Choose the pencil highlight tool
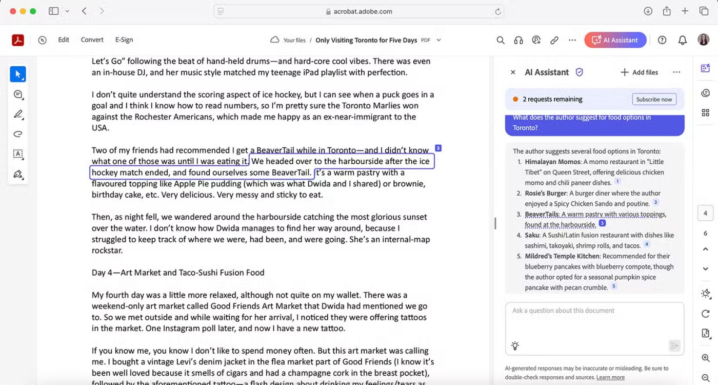Screen dimensions: 718x385 point(18,114)
